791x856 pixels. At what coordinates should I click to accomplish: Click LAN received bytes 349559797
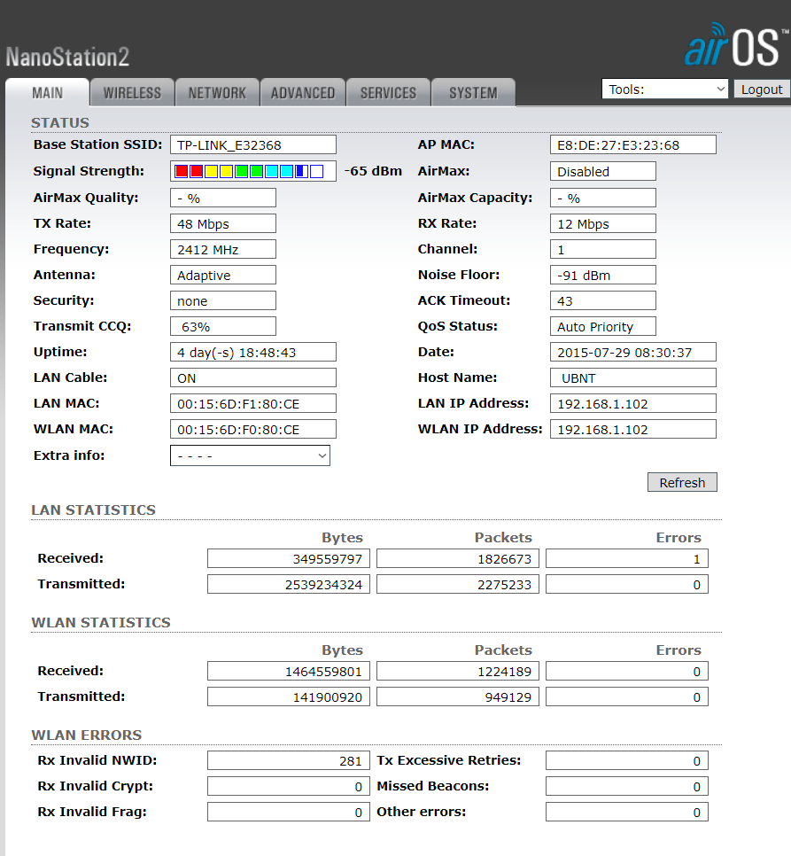coord(289,559)
